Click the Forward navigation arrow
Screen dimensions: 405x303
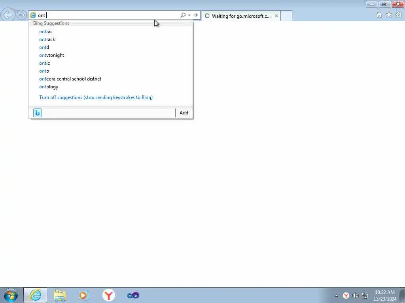click(22, 15)
